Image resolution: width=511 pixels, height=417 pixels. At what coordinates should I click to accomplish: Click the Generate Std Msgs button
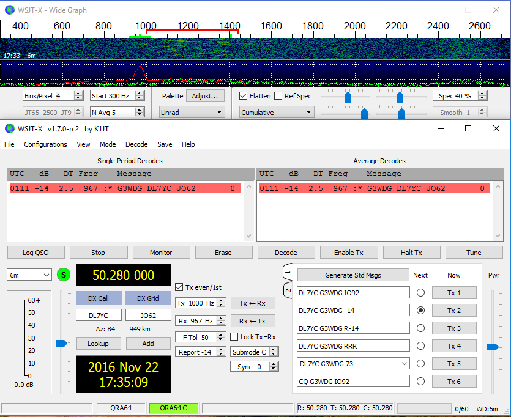pos(353,275)
